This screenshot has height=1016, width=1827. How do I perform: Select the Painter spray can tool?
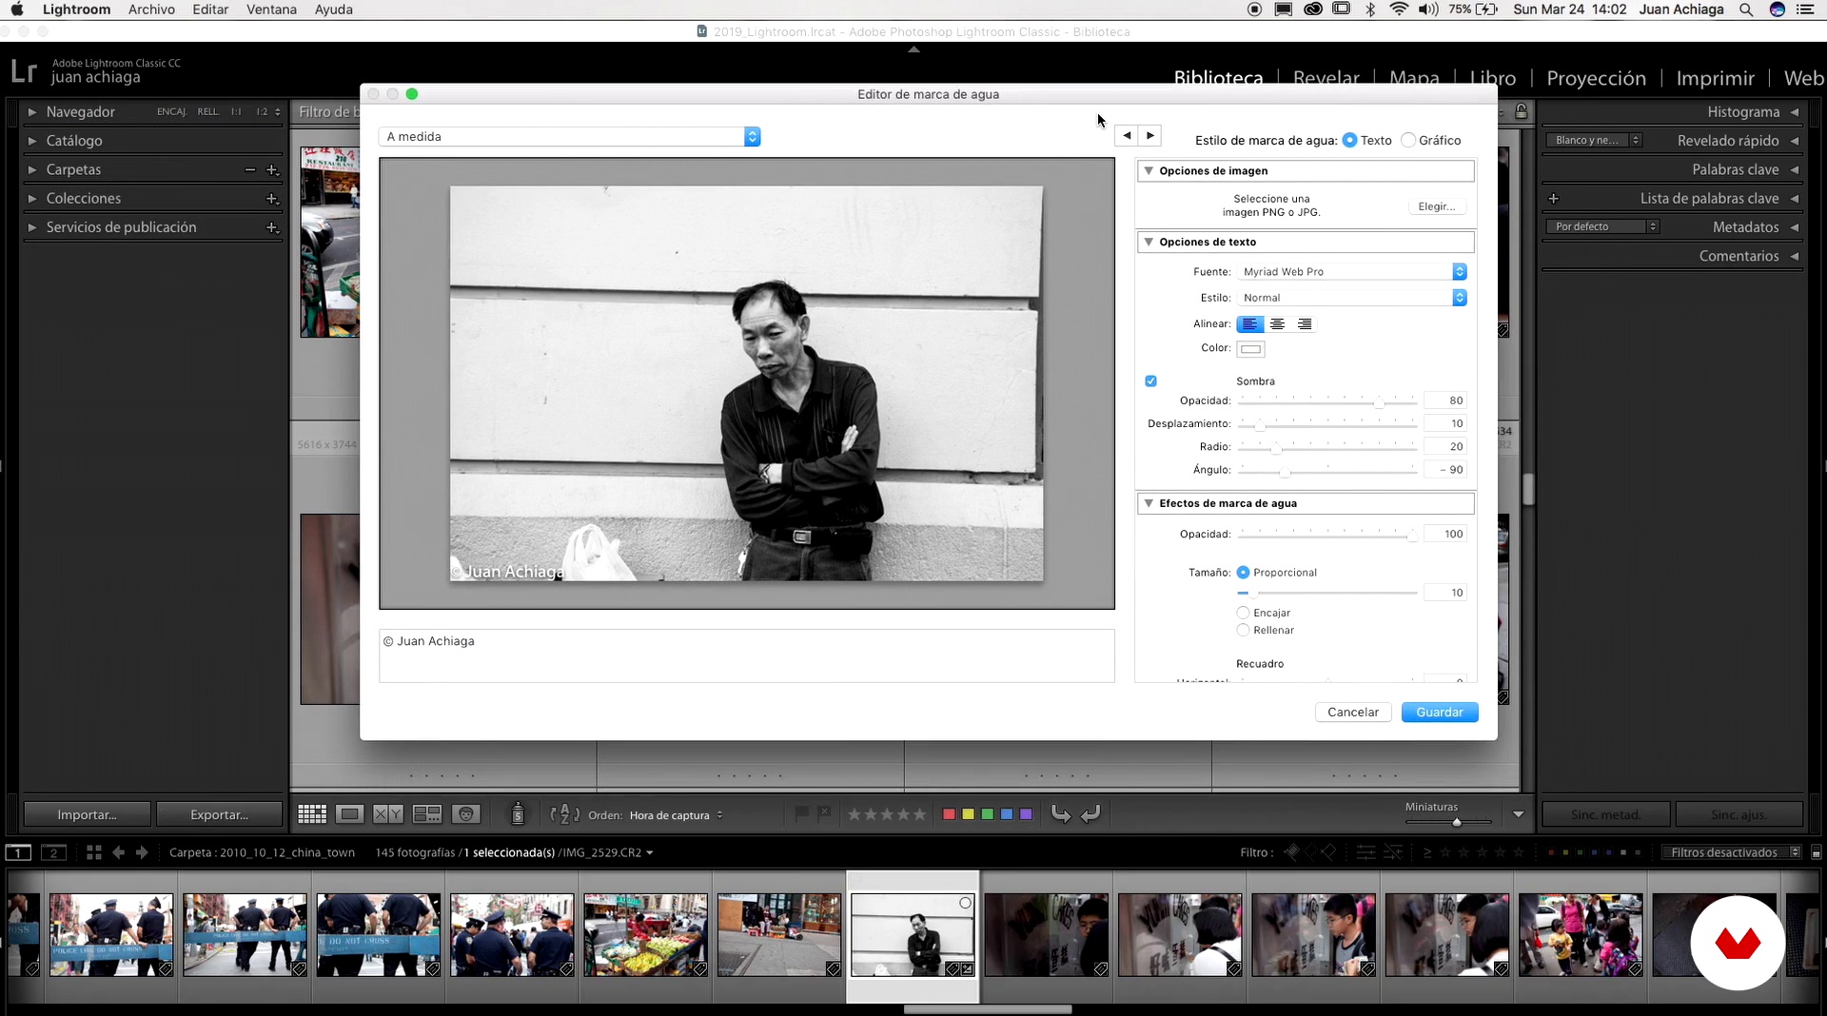[518, 813]
